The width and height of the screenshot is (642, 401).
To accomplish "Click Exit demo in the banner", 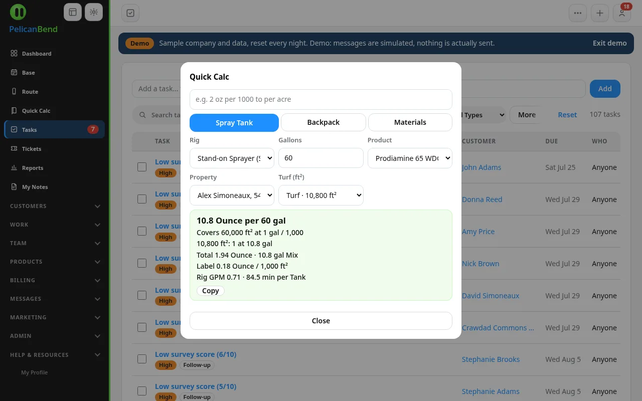I will (609, 43).
